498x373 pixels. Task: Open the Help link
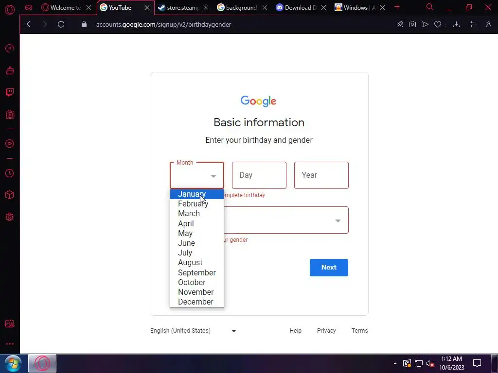295,330
